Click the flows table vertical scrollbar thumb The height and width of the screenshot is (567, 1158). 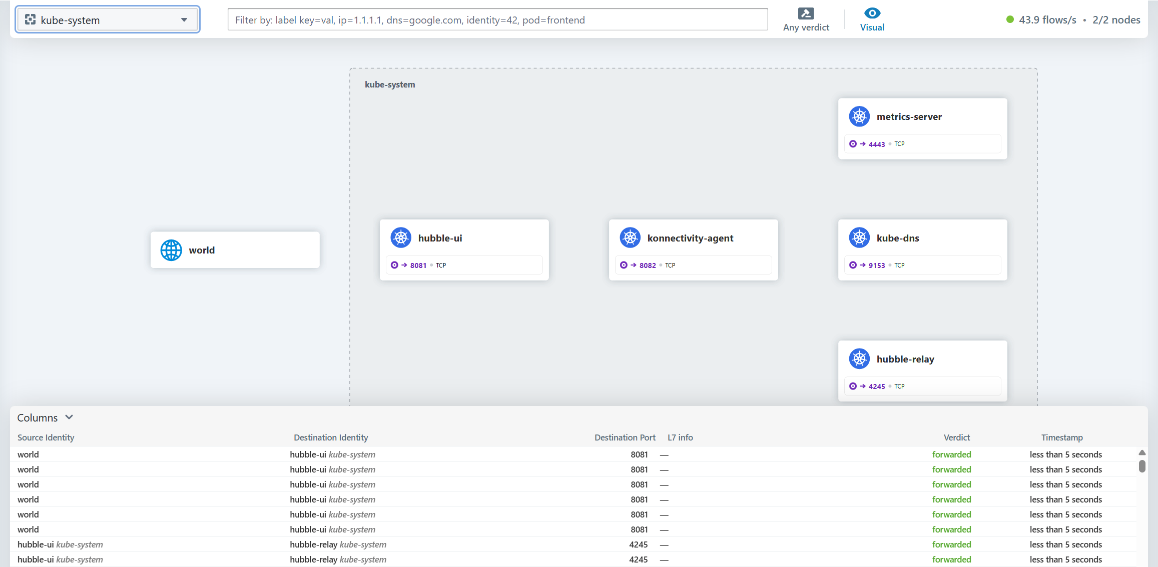point(1141,466)
